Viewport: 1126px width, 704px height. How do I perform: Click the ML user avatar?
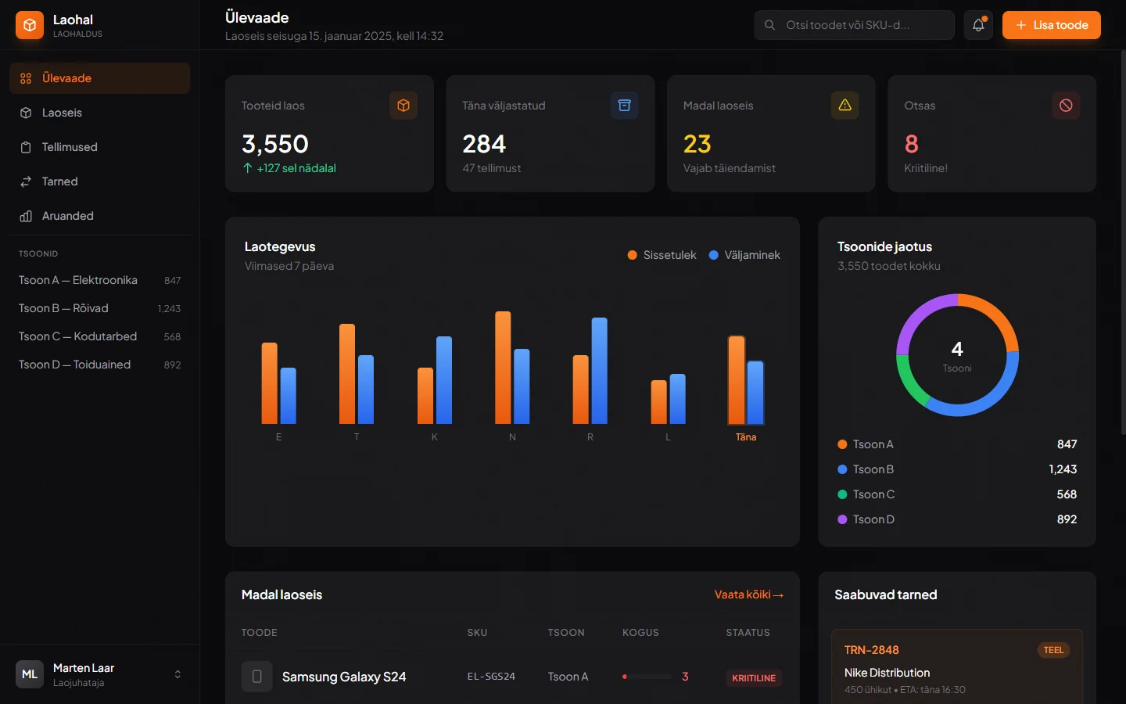tap(30, 674)
